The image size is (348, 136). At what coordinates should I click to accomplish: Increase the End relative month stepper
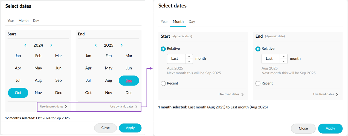coord(284,56)
